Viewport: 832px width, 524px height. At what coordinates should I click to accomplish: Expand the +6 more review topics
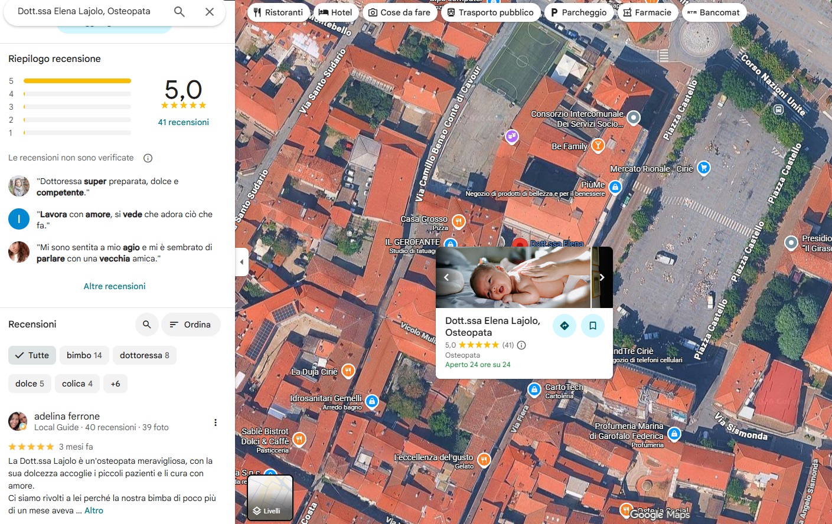coord(115,384)
